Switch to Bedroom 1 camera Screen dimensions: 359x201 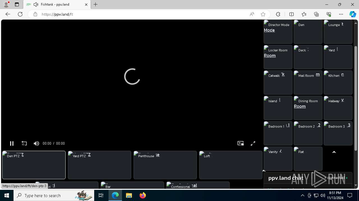[278, 133]
